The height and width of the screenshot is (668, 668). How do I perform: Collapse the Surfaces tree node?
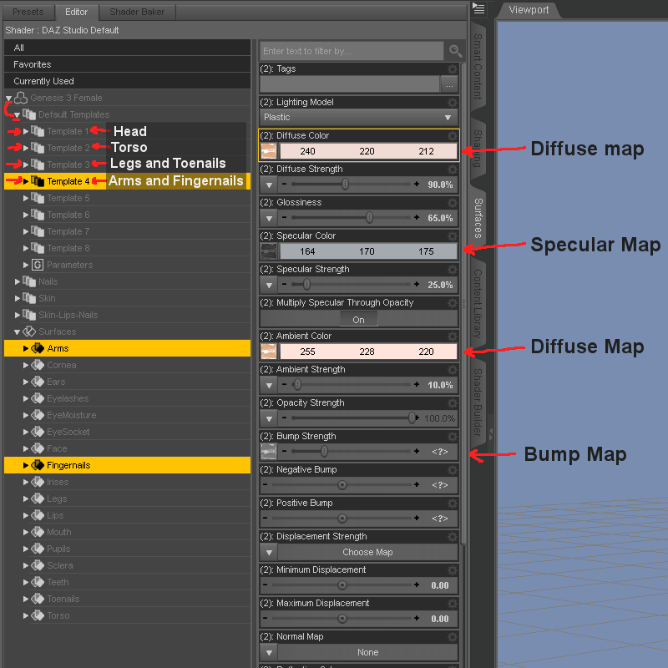coord(17,331)
